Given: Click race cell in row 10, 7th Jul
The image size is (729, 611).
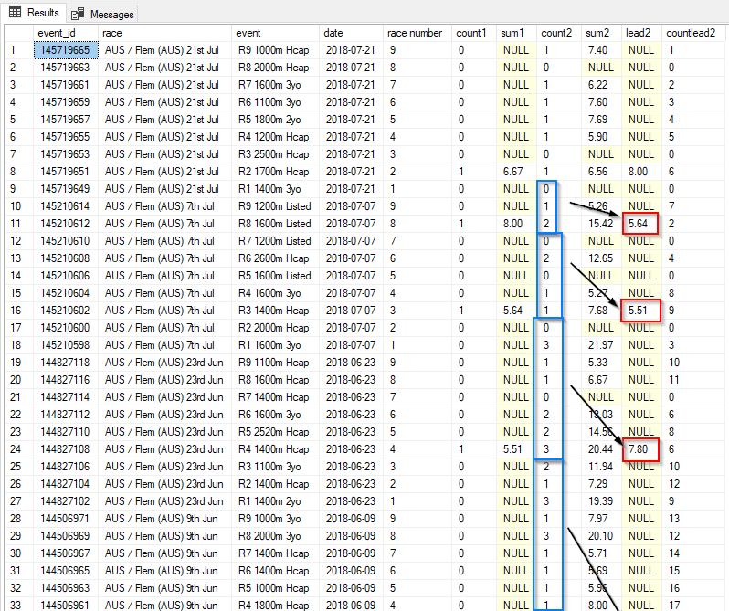Looking at the screenshot, I should pyautogui.click(x=165, y=206).
